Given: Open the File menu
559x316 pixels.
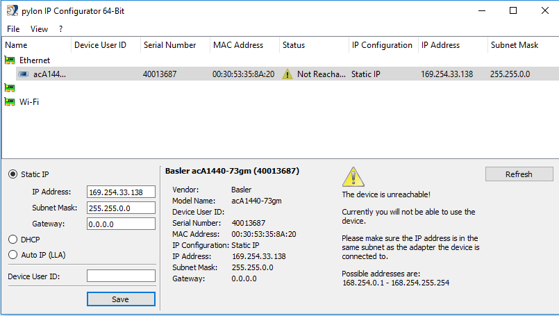Looking at the screenshot, I should point(13,29).
